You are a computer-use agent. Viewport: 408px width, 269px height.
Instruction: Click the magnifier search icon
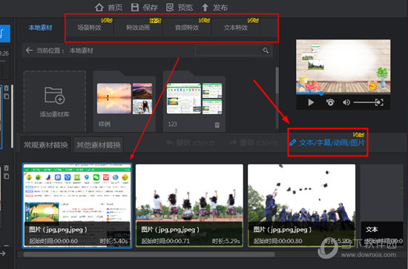point(266,50)
